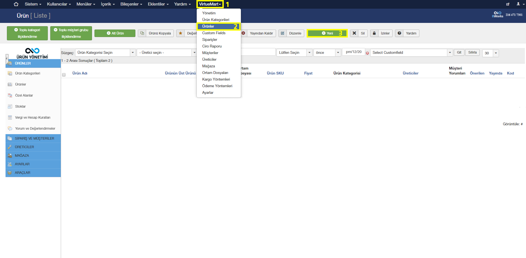The height and width of the screenshot is (258, 526).
Task: Click the Özel Alanlar sidebar icon
Action: pyautogui.click(x=10, y=95)
